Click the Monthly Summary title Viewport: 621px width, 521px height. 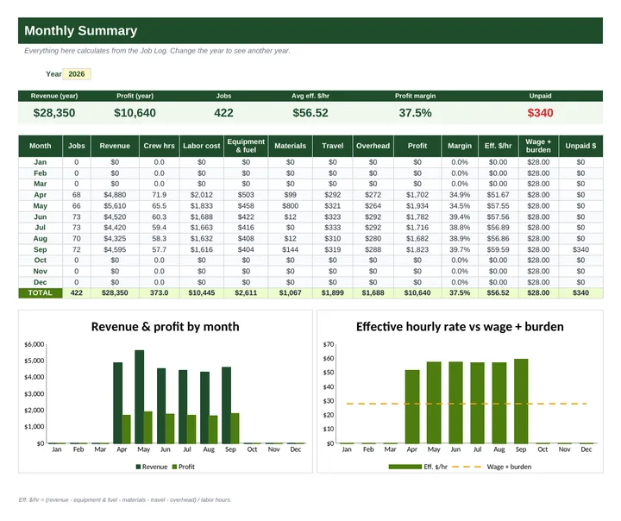pyautogui.click(x=80, y=30)
